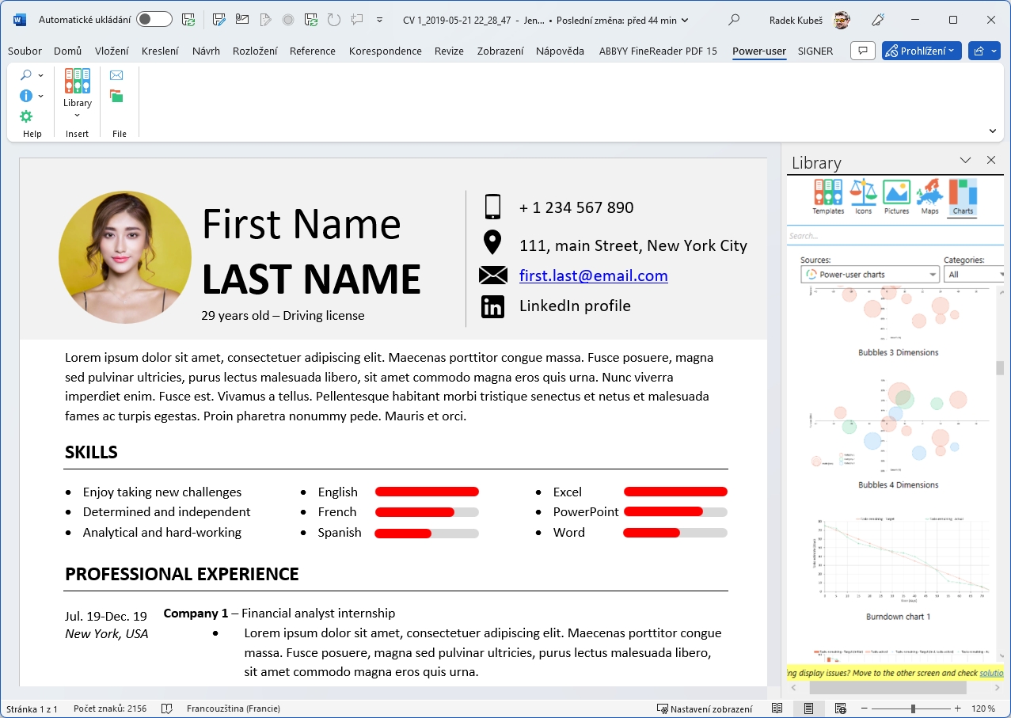The width and height of the screenshot is (1011, 718).
Task: Switch to Web Layout view in status bar
Action: [x=840, y=709]
